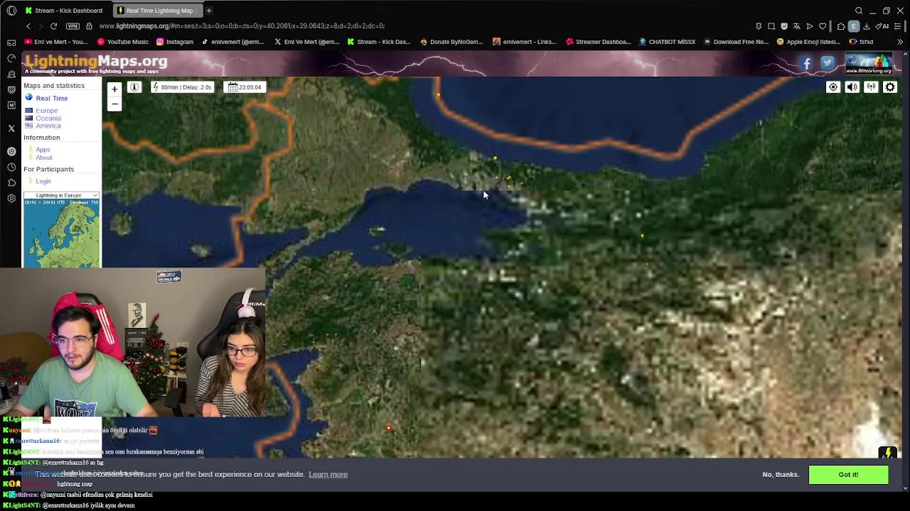Open the map info button
910x511 pixels.
pos(134,87)
